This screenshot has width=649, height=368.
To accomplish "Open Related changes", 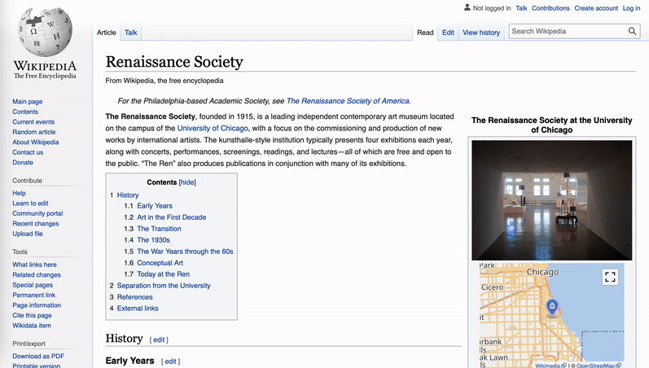I will click(x=37, y=275).
